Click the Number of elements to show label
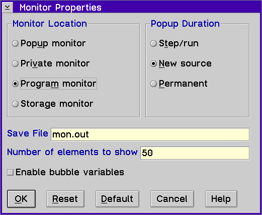The height and width of the screenshot is (215, 262). click(72, 152)
